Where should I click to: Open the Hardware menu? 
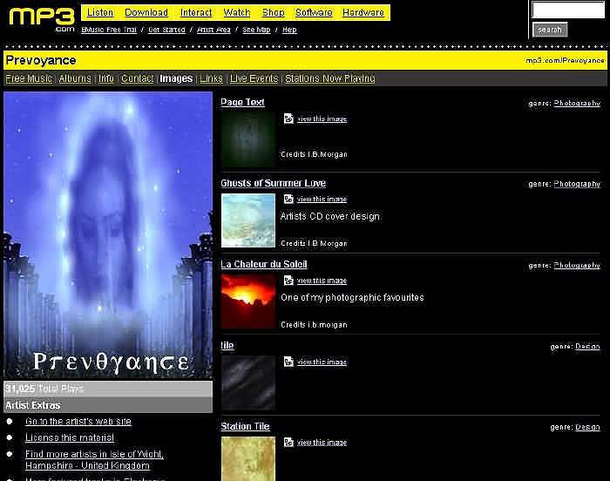coord(363,12)
